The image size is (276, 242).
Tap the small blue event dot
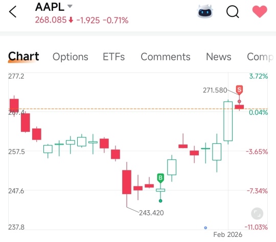point(205,228)
